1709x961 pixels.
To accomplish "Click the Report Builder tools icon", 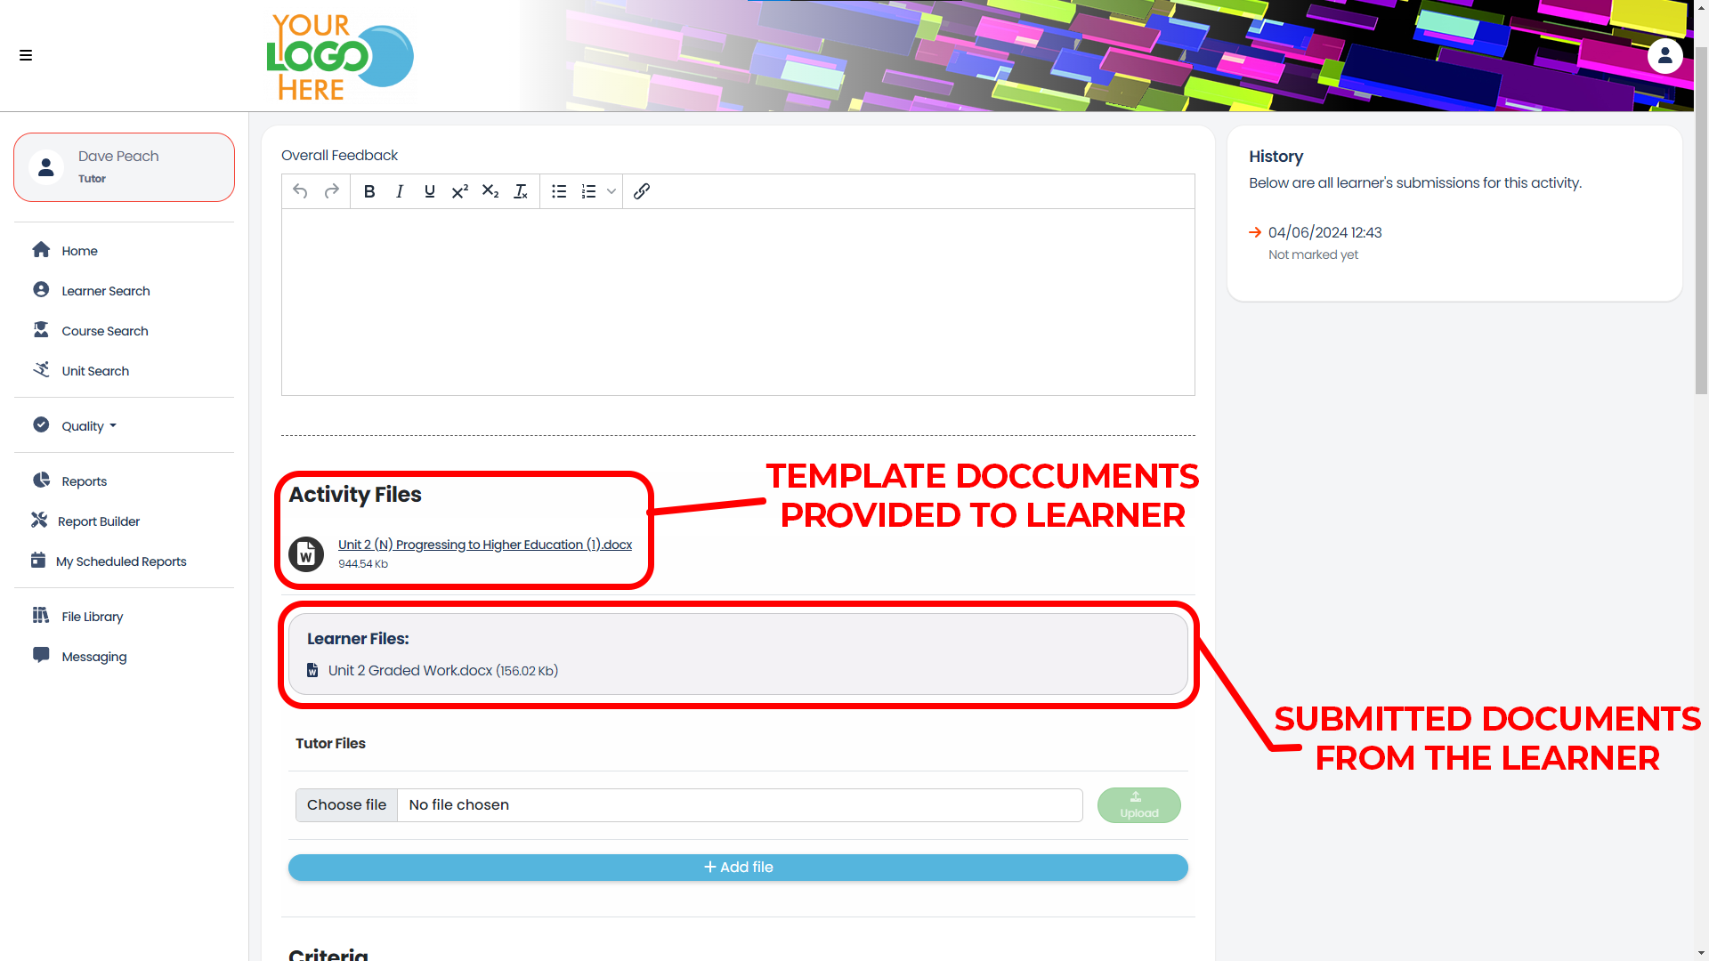I will (39, 520).
